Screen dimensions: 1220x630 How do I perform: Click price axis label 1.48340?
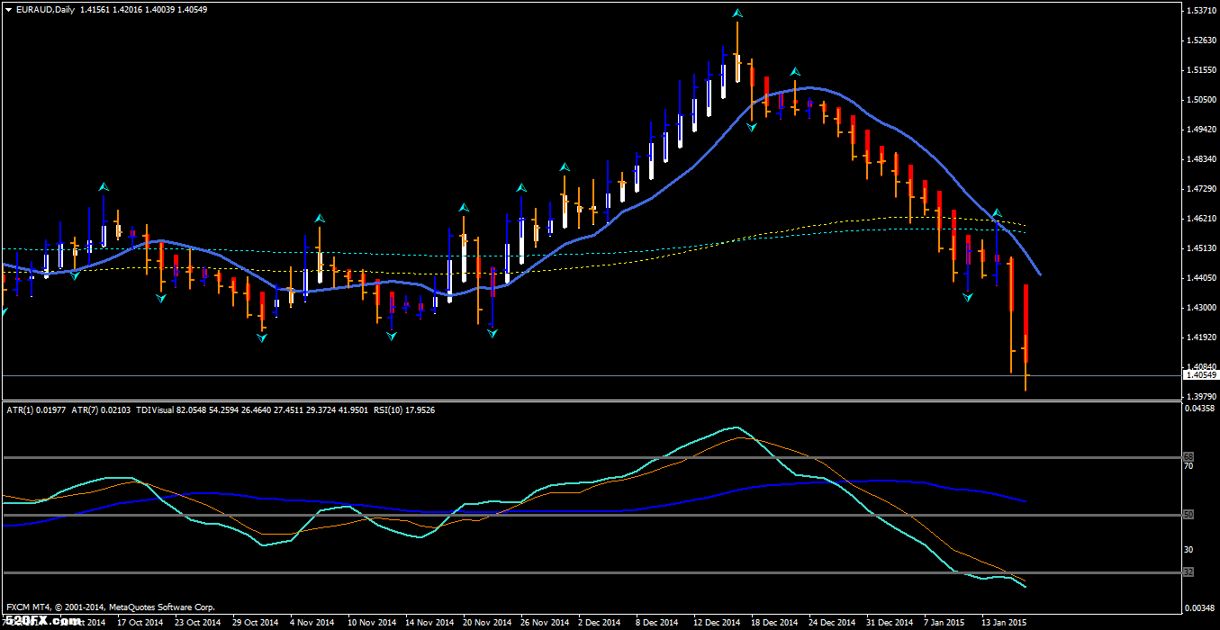point(1203,159)
